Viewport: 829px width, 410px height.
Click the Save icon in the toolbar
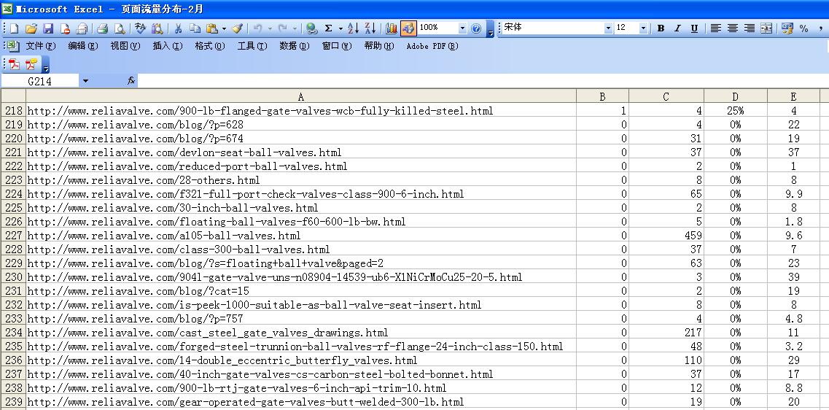pyautogui.click(x=48, y=28)
